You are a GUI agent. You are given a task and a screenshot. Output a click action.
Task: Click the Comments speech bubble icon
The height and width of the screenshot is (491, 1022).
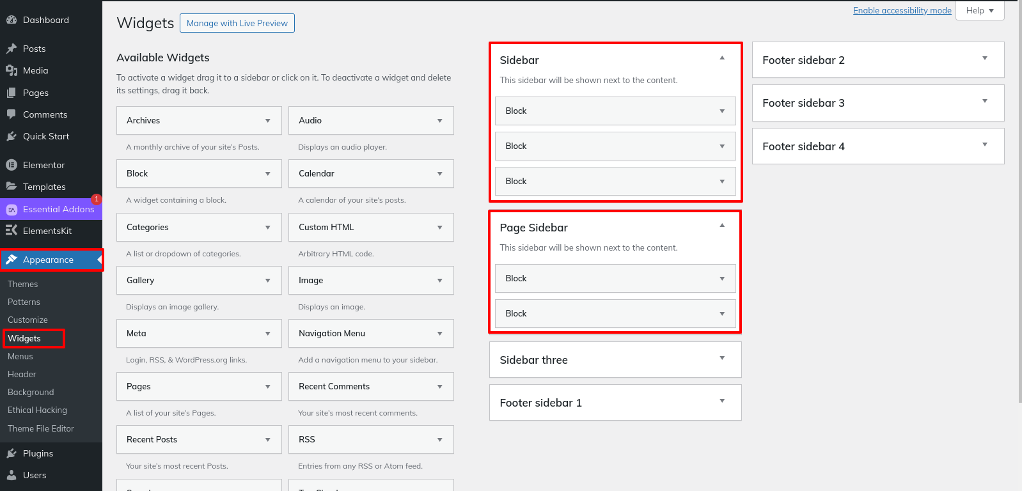click(x=12, y=114)
